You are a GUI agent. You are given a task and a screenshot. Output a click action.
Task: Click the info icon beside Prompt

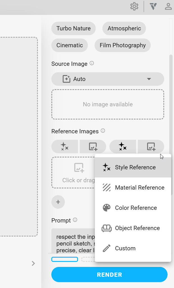tap(75, 220)
